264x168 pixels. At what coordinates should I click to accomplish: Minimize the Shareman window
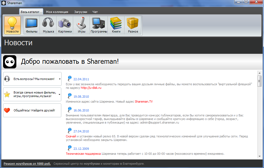click(x=238, y=2)
